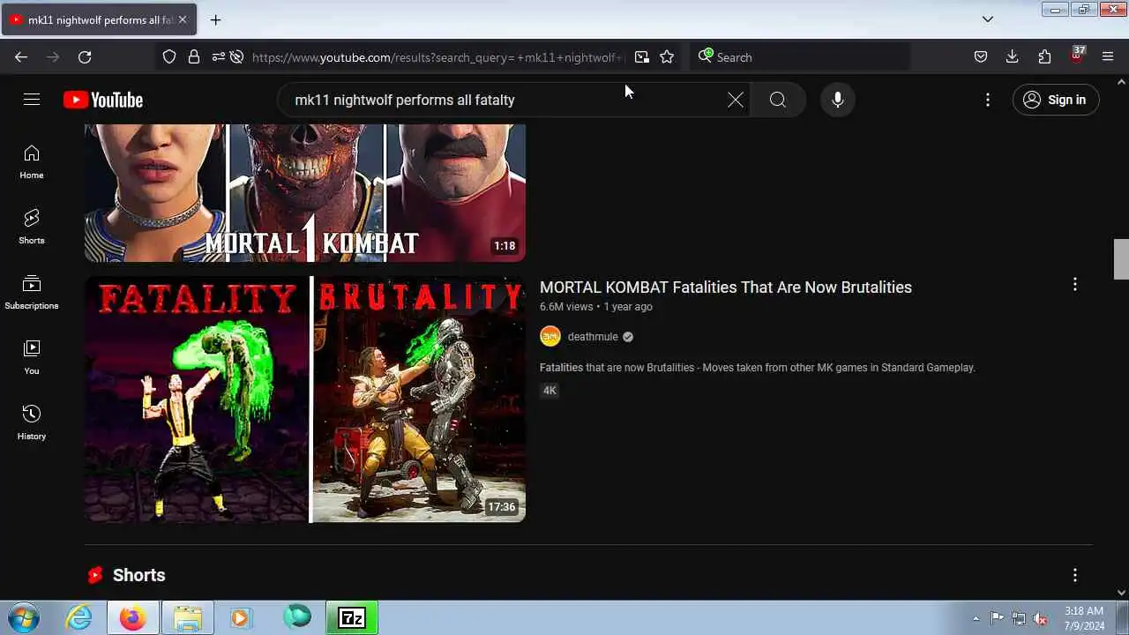This screenshot has height=635, width=1129.
Task: Open a new tab with plus
Action: [x=215, y=19]
